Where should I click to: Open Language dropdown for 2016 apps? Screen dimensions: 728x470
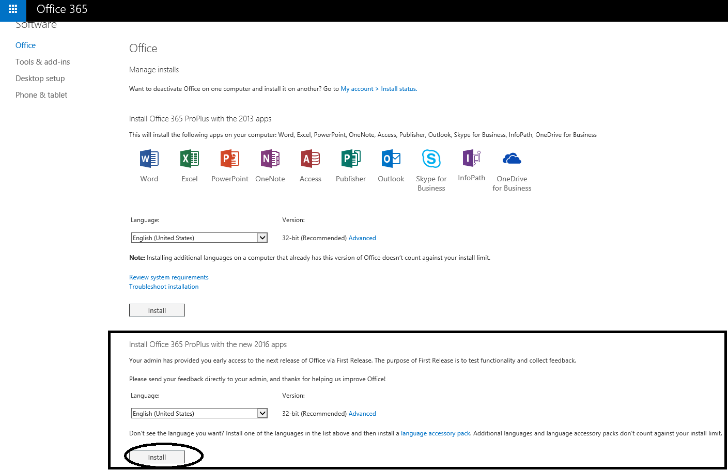[199, 413]
